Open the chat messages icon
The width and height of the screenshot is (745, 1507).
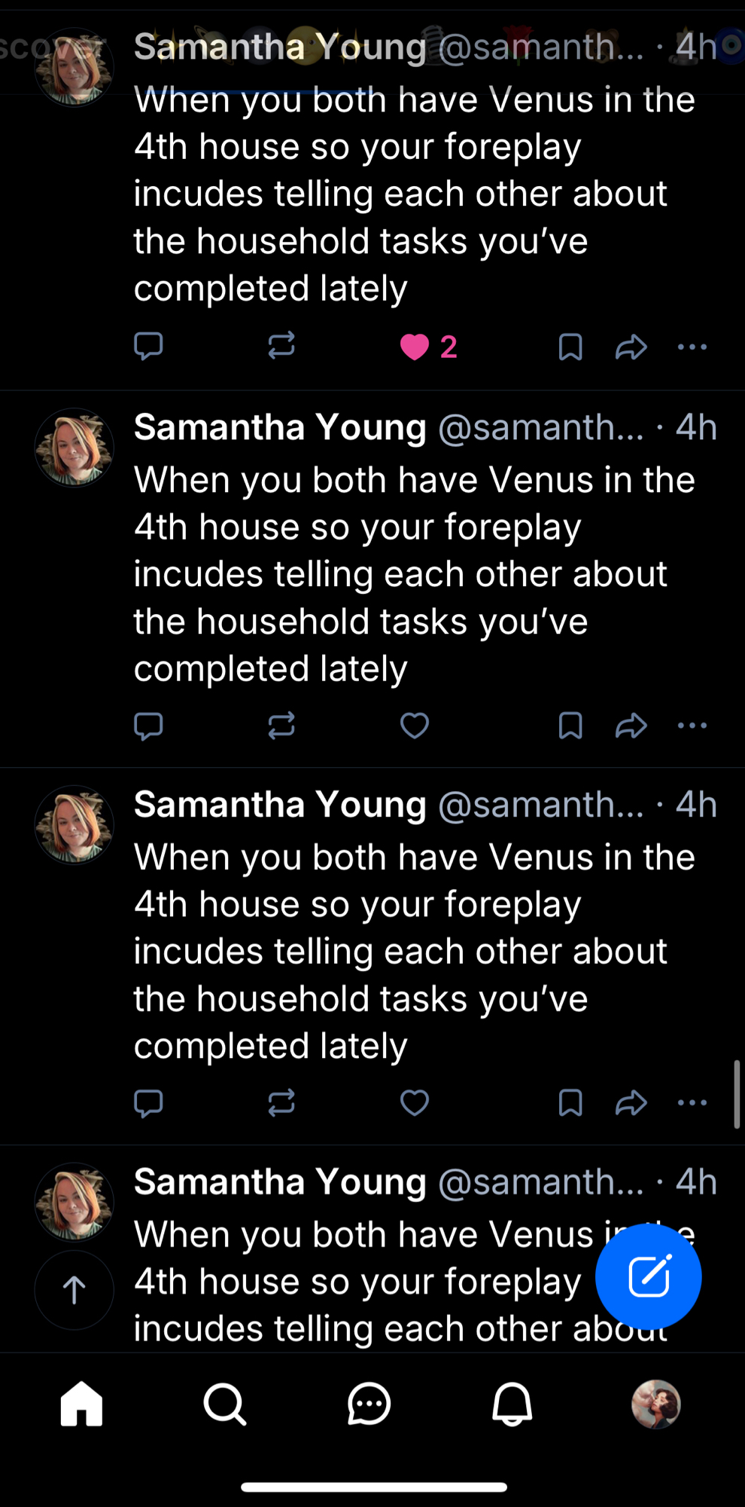click(x=369, y=1405)
